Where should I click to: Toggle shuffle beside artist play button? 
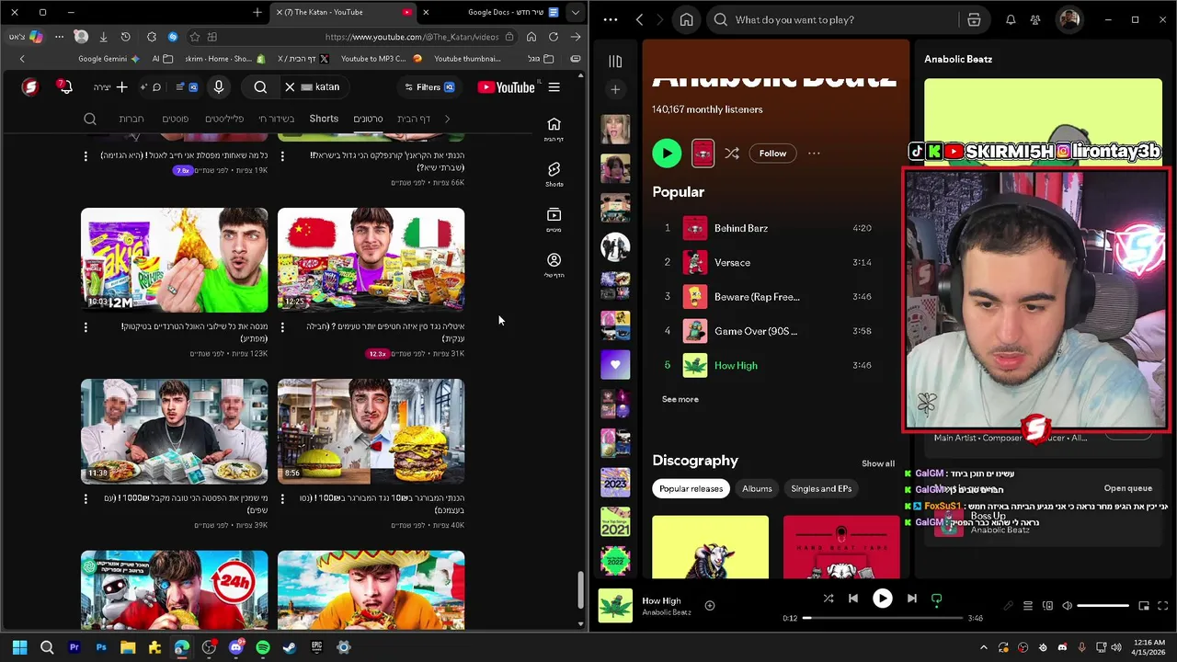click(x=732, y=154)
